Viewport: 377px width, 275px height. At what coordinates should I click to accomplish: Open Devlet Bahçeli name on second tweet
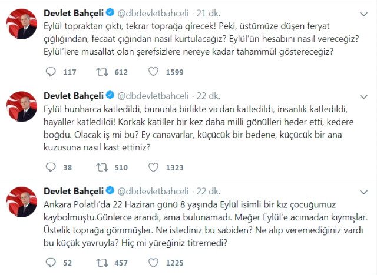point(73,95)
